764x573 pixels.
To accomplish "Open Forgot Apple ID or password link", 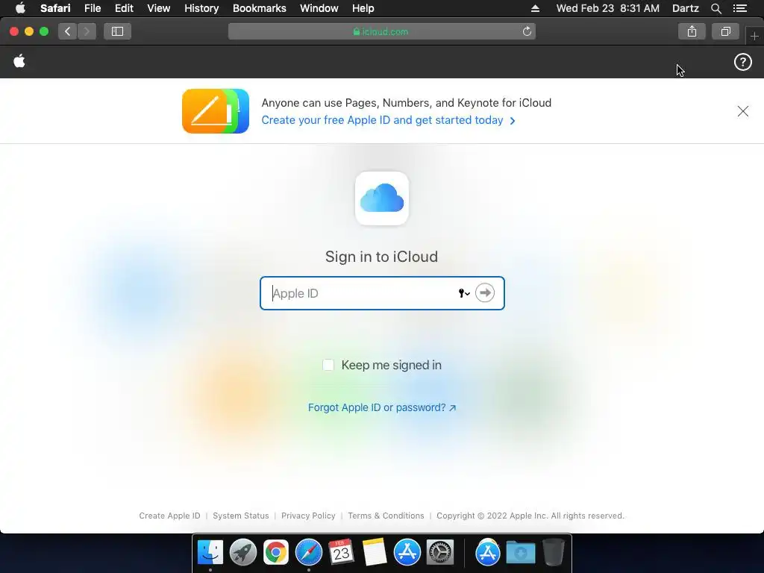I will [381, 407].
